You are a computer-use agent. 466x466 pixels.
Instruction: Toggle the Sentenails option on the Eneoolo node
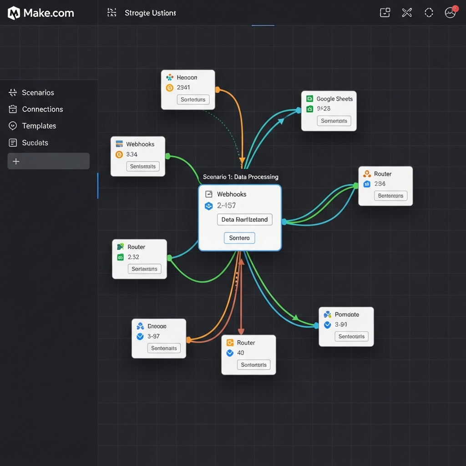point(164,348)
